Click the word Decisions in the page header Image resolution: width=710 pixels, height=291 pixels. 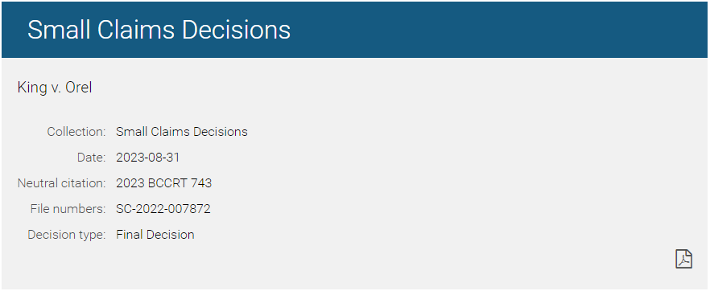click(236, 30)
